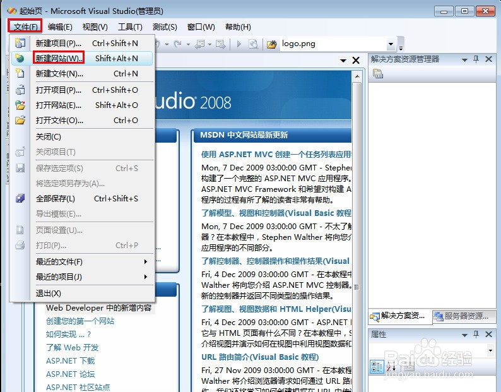Open the Edit (编辑) menu
Screen dimensions: 501x392
60,27
